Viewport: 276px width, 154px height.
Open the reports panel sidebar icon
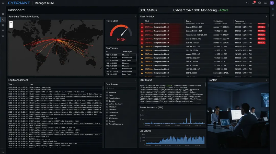(3, 25)
